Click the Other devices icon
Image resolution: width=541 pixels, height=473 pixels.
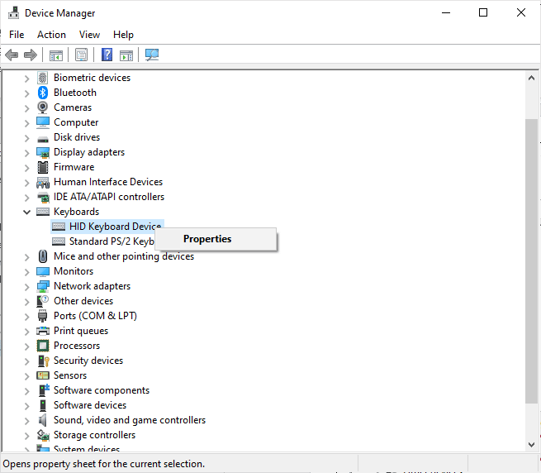pyautogui.click(x=42, y=301)
